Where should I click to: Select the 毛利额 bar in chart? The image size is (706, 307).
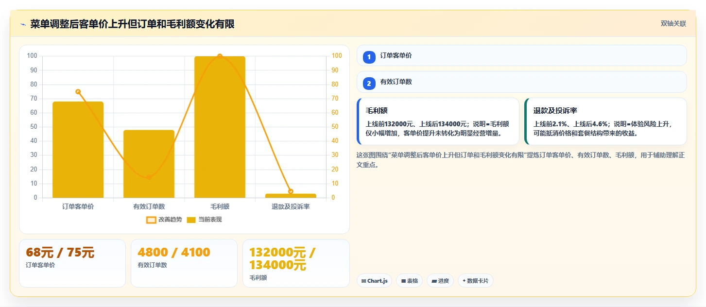click(x=220, y=127)
